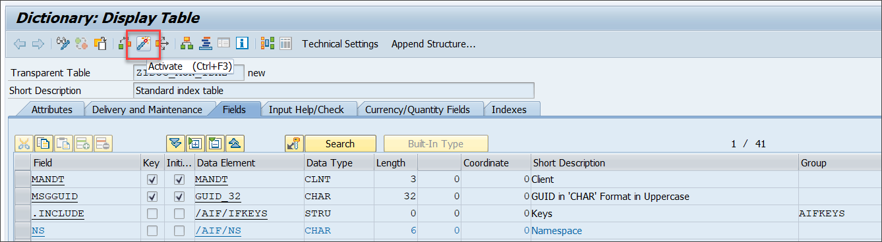Show the object hierarchy tree icon

click(187, 44)
